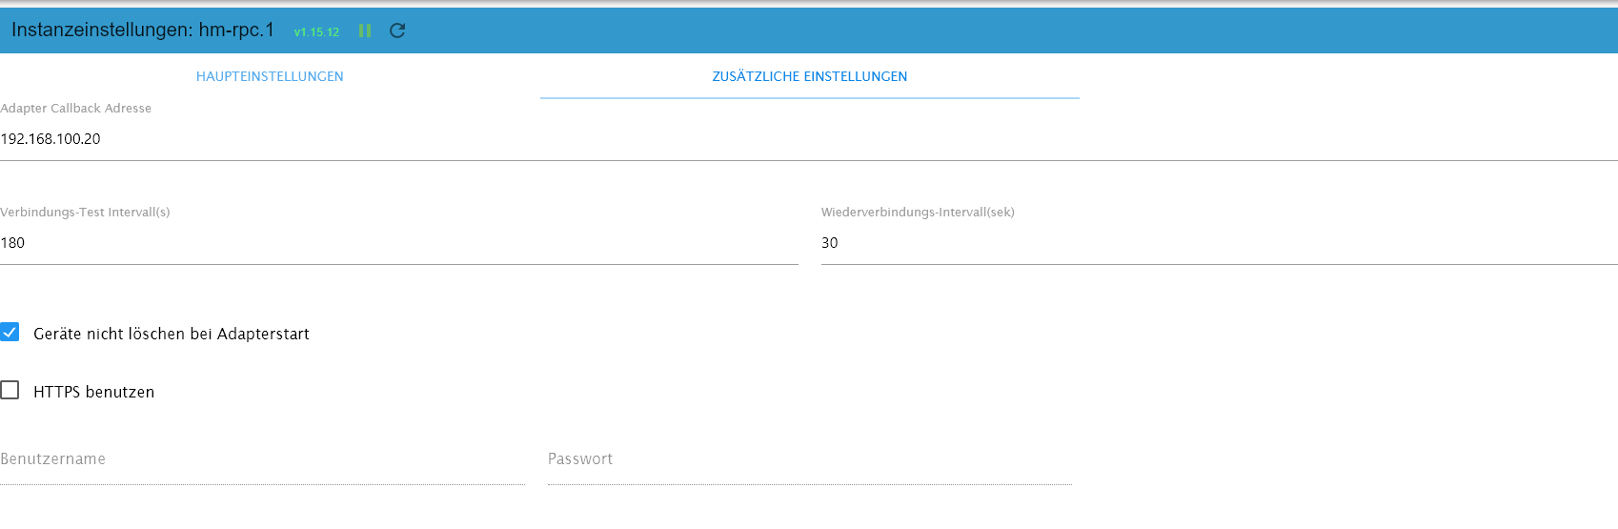Viewport: 1618px width, 529px height.
Task: Click the 'HTTPS benutzen' label text
Action: click(93, 392)
